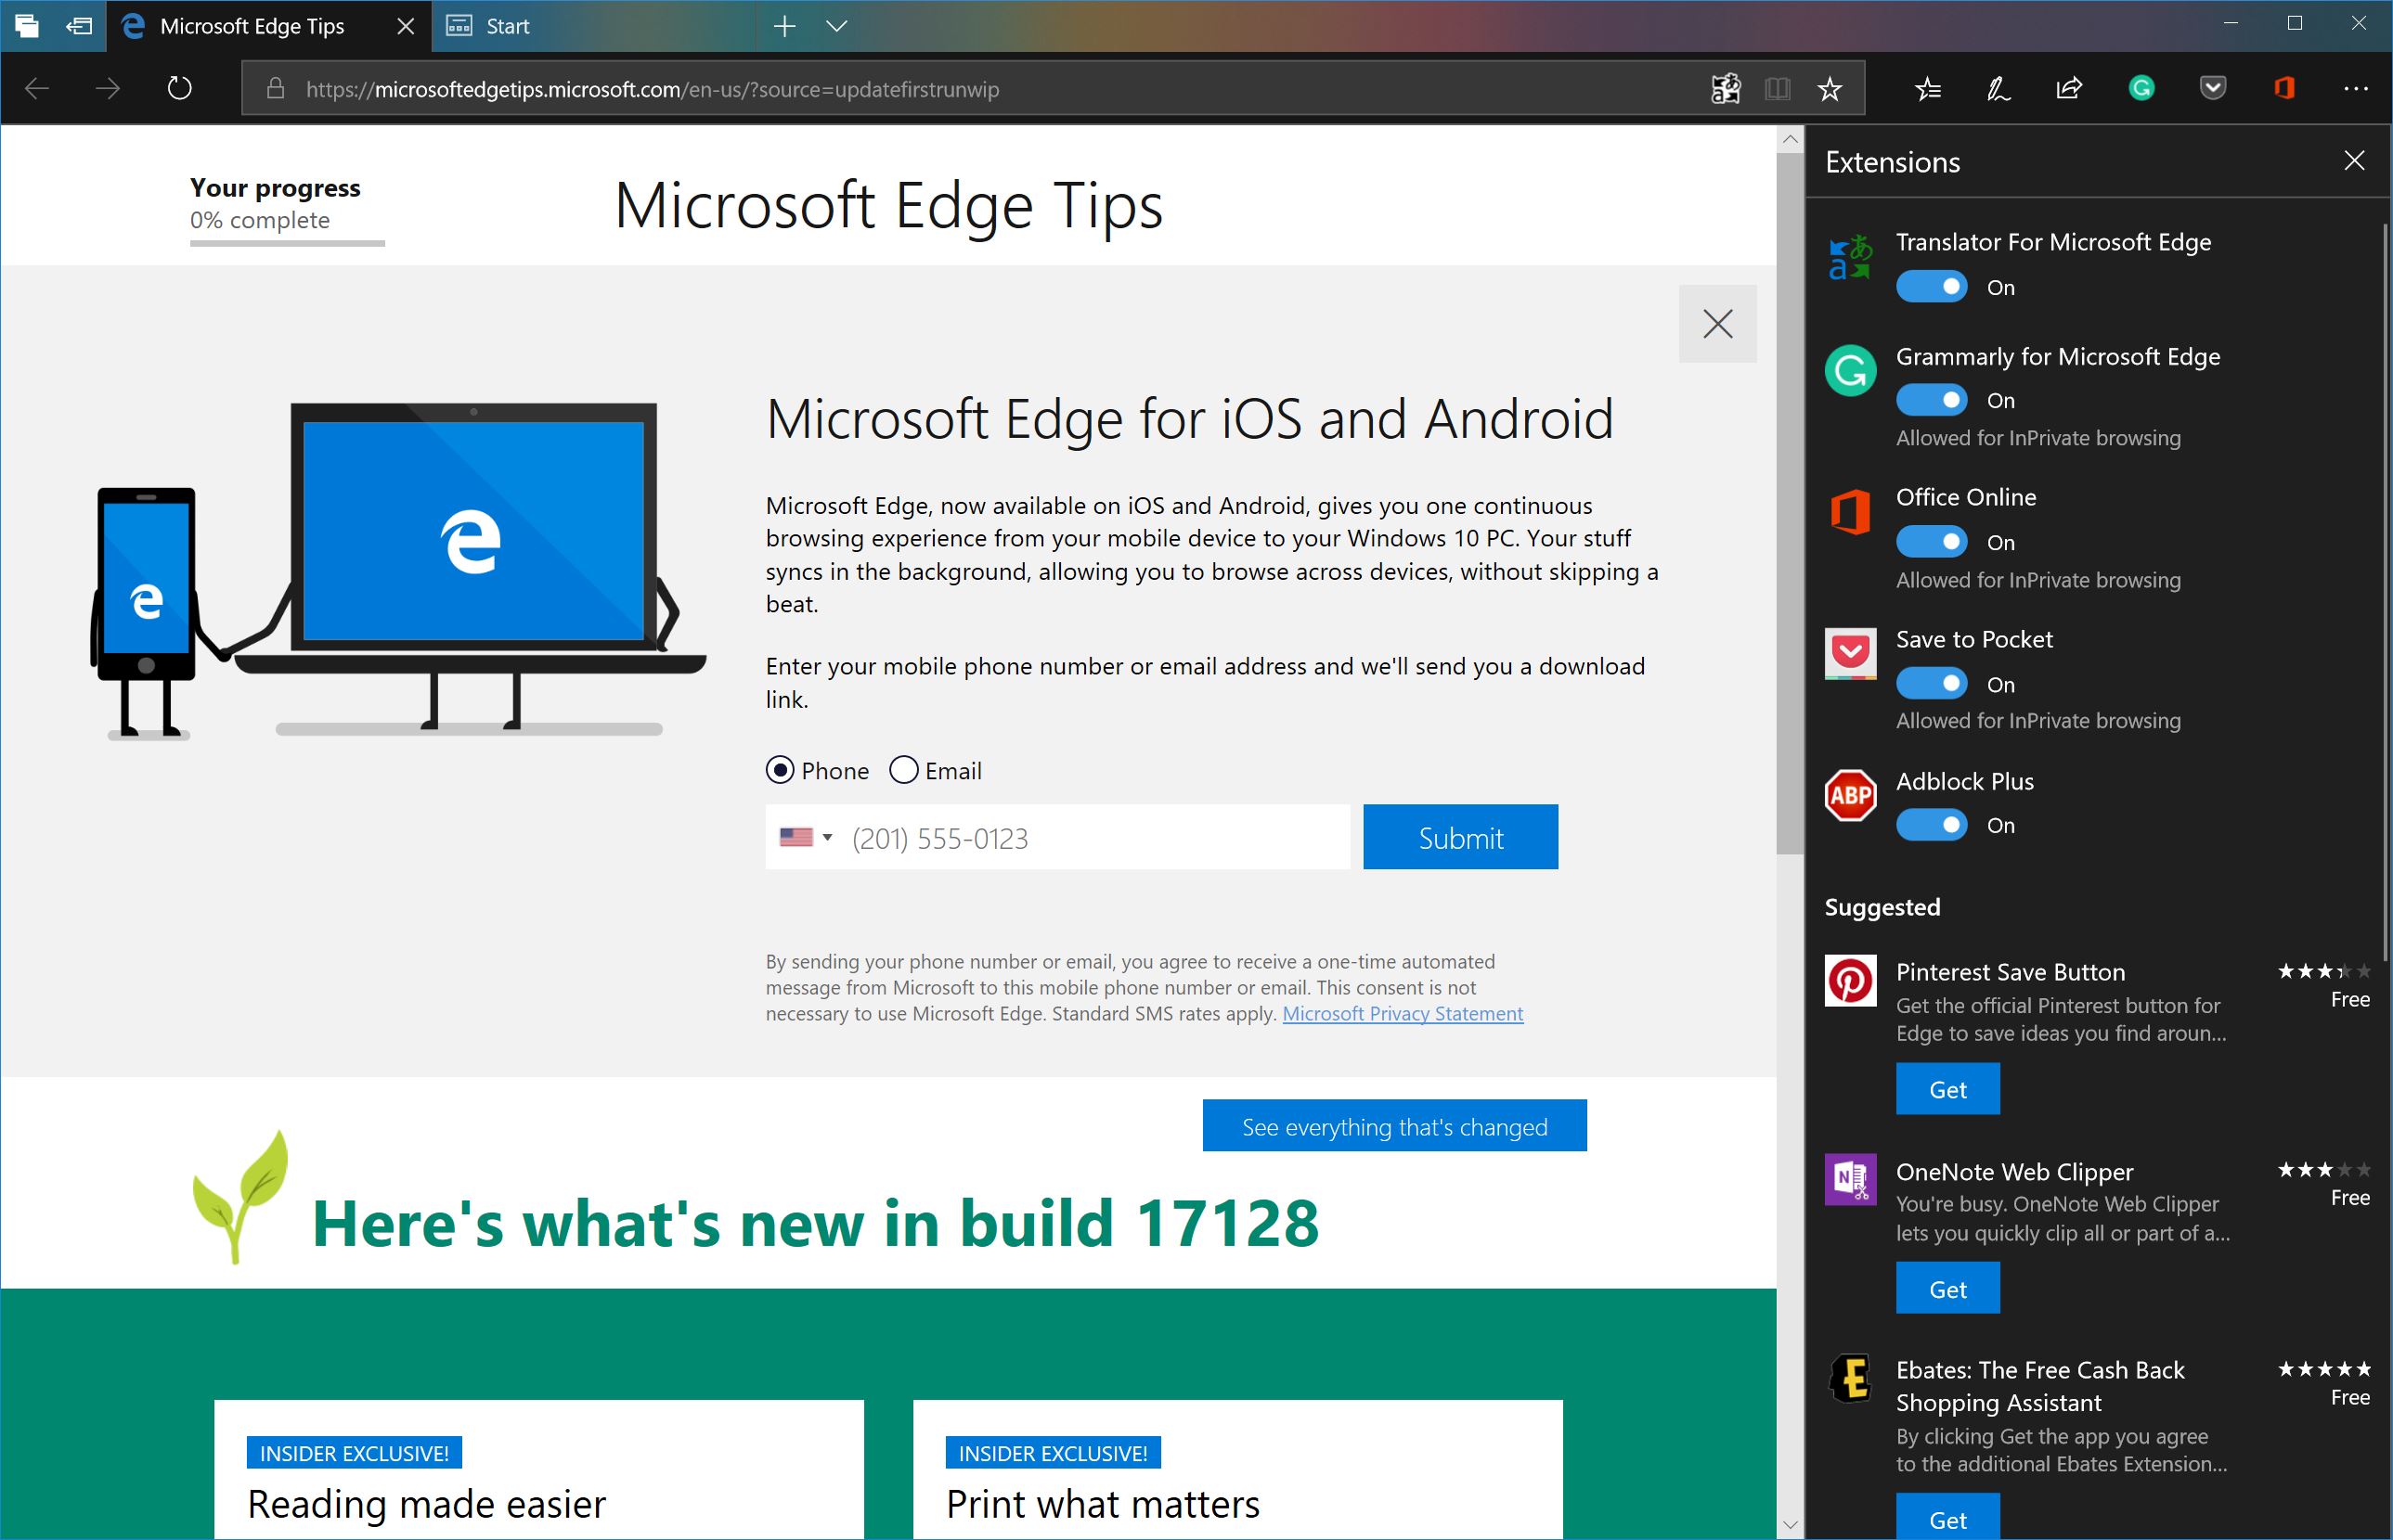2393x1540 pixels.
Task: Disable the Save to Pocket toggle
Action: 1931,684
